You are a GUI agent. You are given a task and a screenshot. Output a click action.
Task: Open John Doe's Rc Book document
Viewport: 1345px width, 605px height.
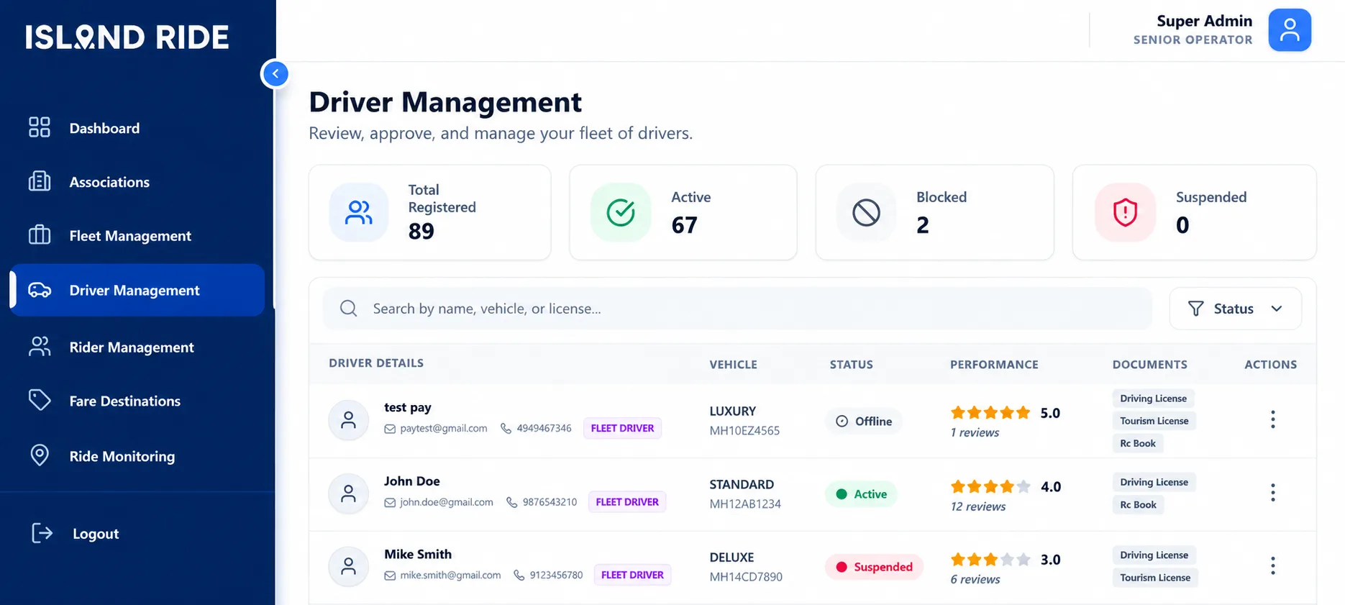[x=1138, y=504]
